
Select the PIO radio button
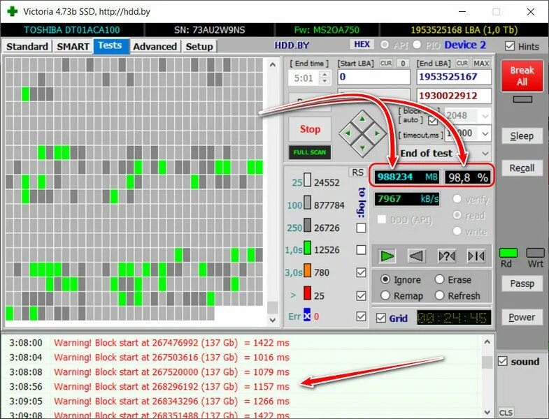(417, 45)
